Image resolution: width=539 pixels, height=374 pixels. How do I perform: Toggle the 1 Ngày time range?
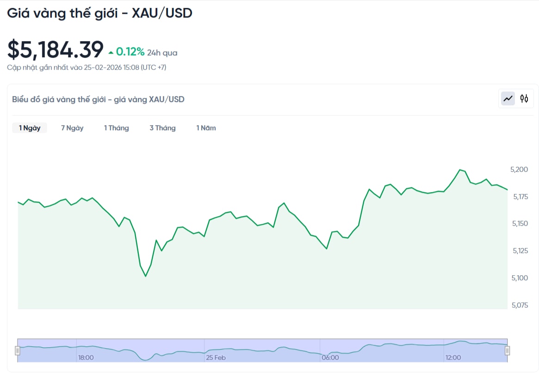(x=30, y=128)
